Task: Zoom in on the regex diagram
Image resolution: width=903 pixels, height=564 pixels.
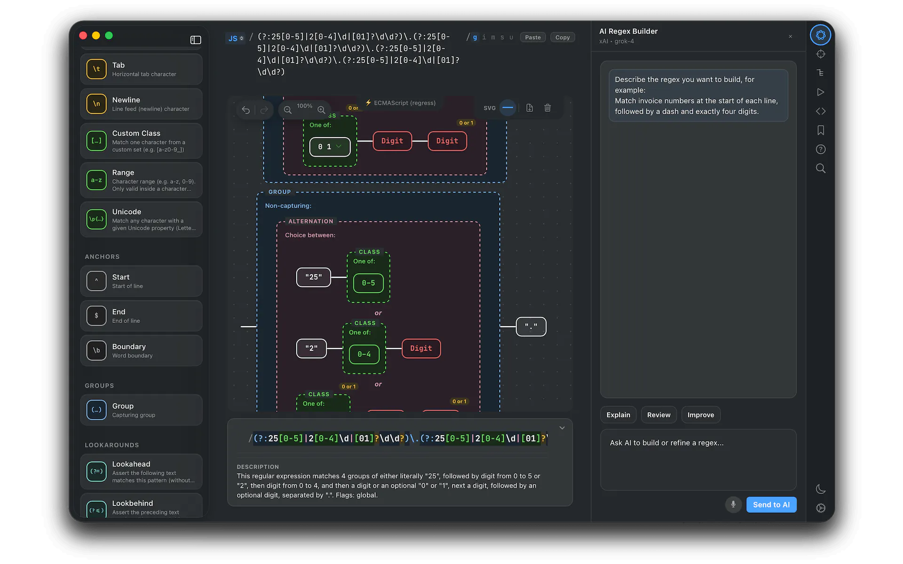Action: click(x=321, y=110)
